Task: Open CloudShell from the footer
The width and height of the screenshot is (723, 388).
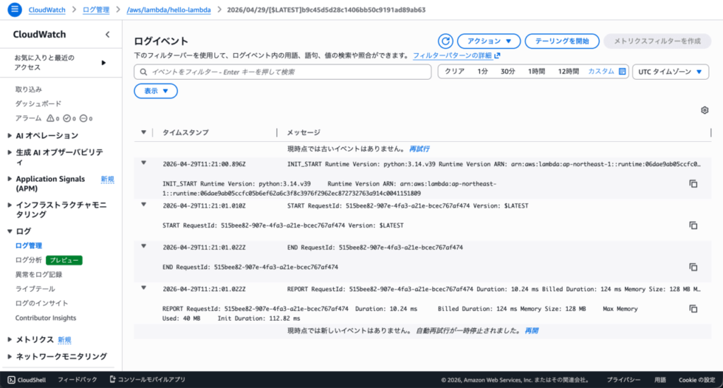Action: pos(27,380)
